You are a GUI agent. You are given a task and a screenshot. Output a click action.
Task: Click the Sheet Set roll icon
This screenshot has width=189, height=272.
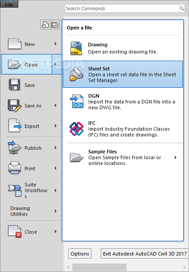(x=76, y=74)
